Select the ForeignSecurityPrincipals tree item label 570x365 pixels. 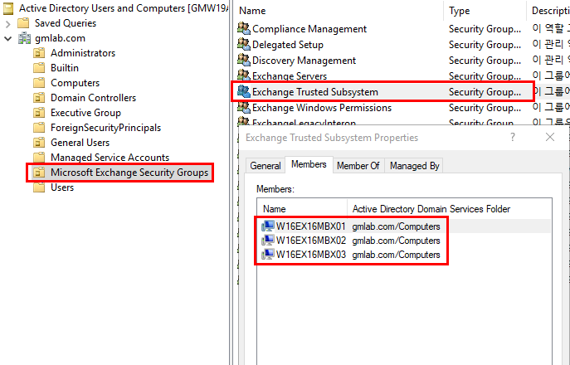(105, 128)
